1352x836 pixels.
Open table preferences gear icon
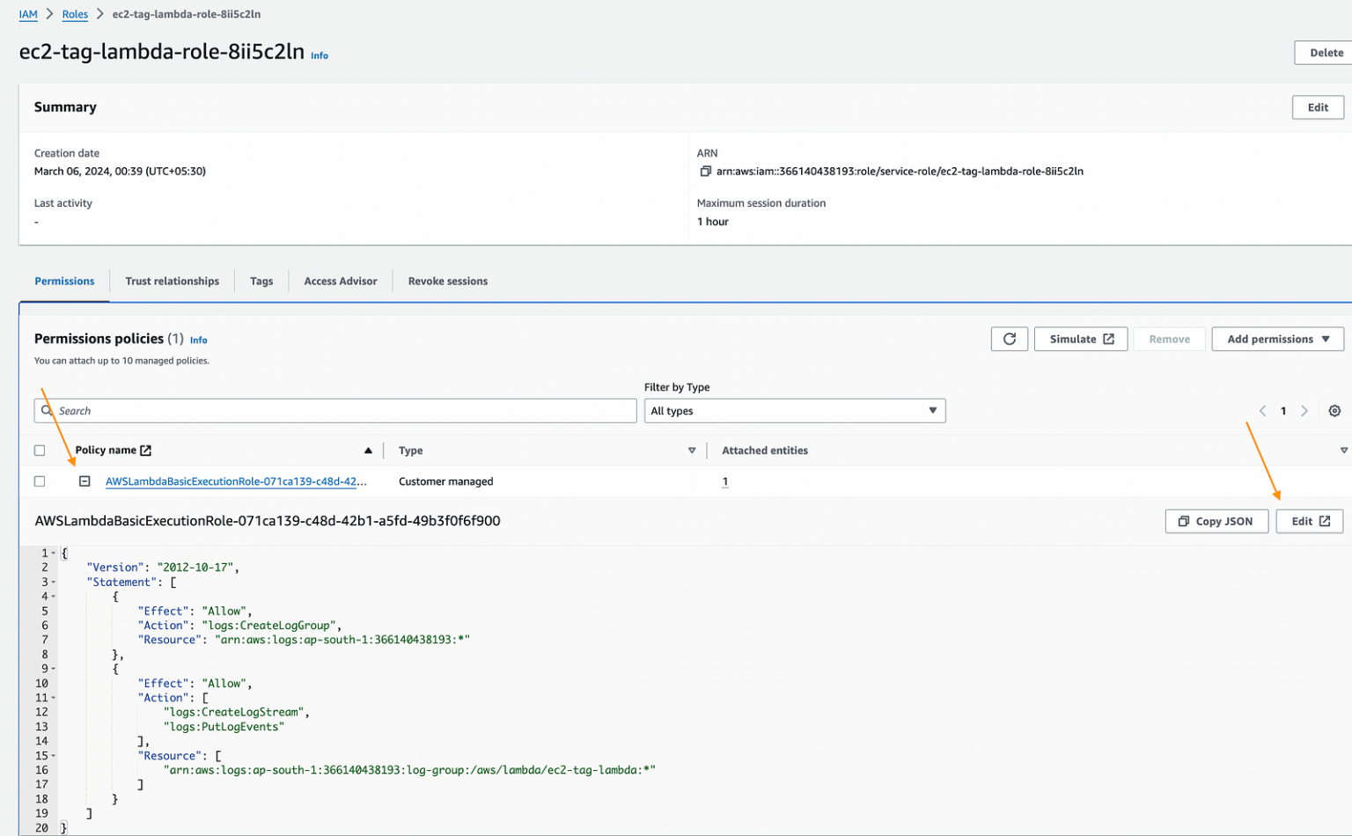tap(1334, 411)
